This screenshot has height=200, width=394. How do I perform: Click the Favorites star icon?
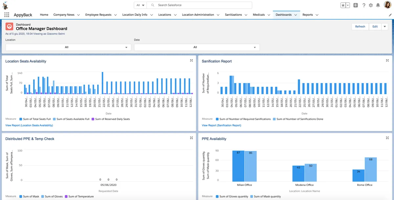343,5
